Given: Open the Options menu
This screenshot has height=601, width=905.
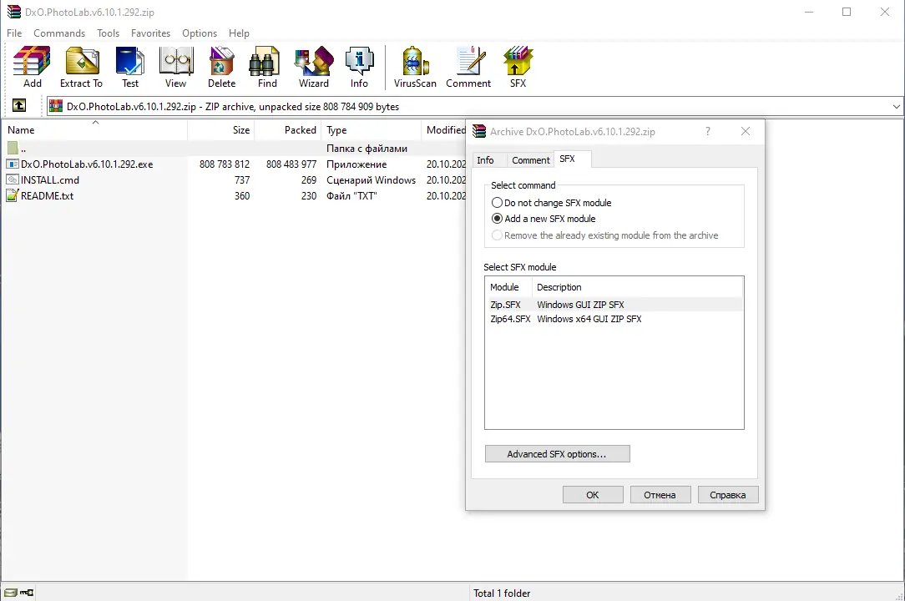Looking at the screenshot, I should pos(200,33).
